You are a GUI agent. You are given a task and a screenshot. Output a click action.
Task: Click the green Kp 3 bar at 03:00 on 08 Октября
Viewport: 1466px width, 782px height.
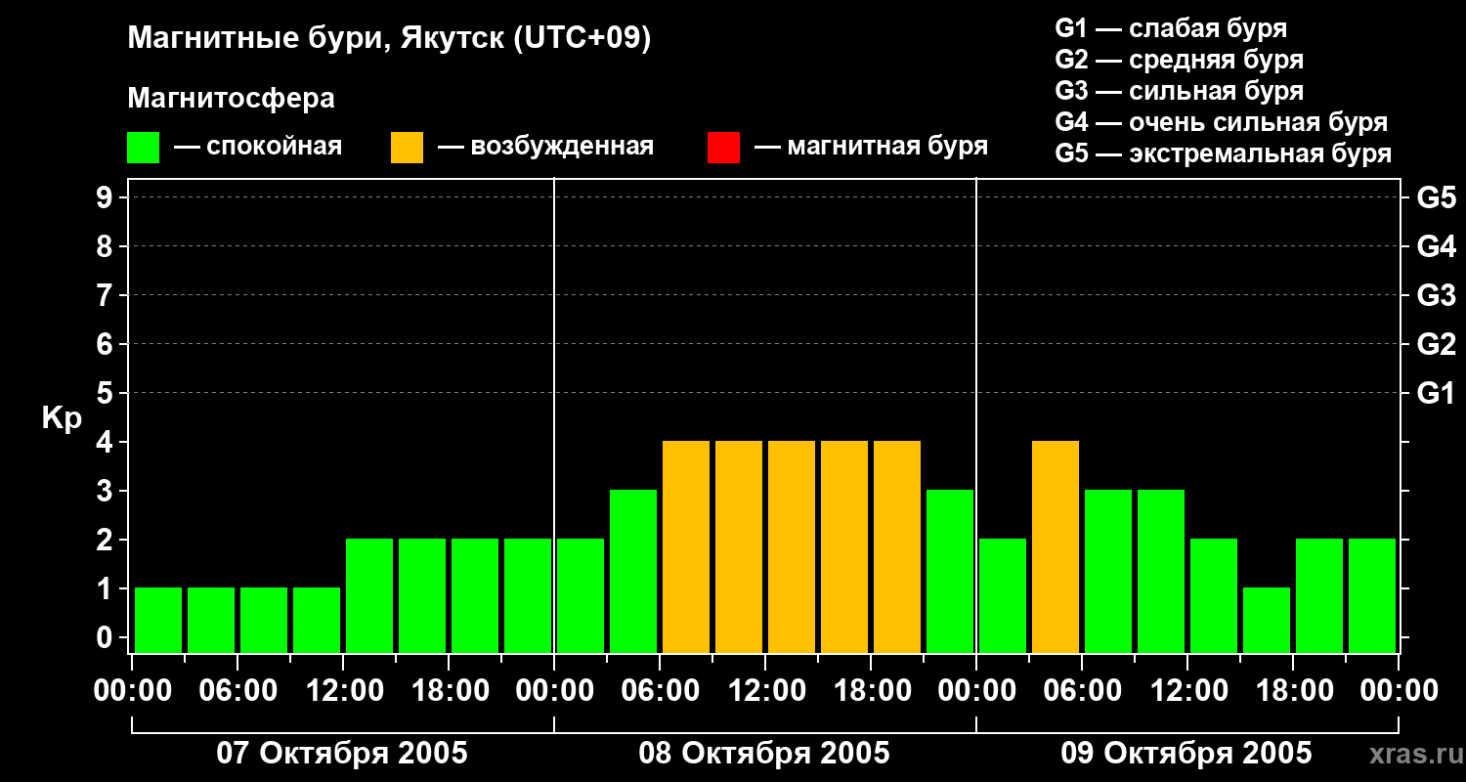tap(633, 571)
